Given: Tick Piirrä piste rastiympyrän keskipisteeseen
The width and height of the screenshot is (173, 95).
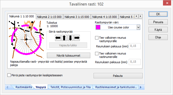Looking at the screenshot, I should tap(9, 75).
